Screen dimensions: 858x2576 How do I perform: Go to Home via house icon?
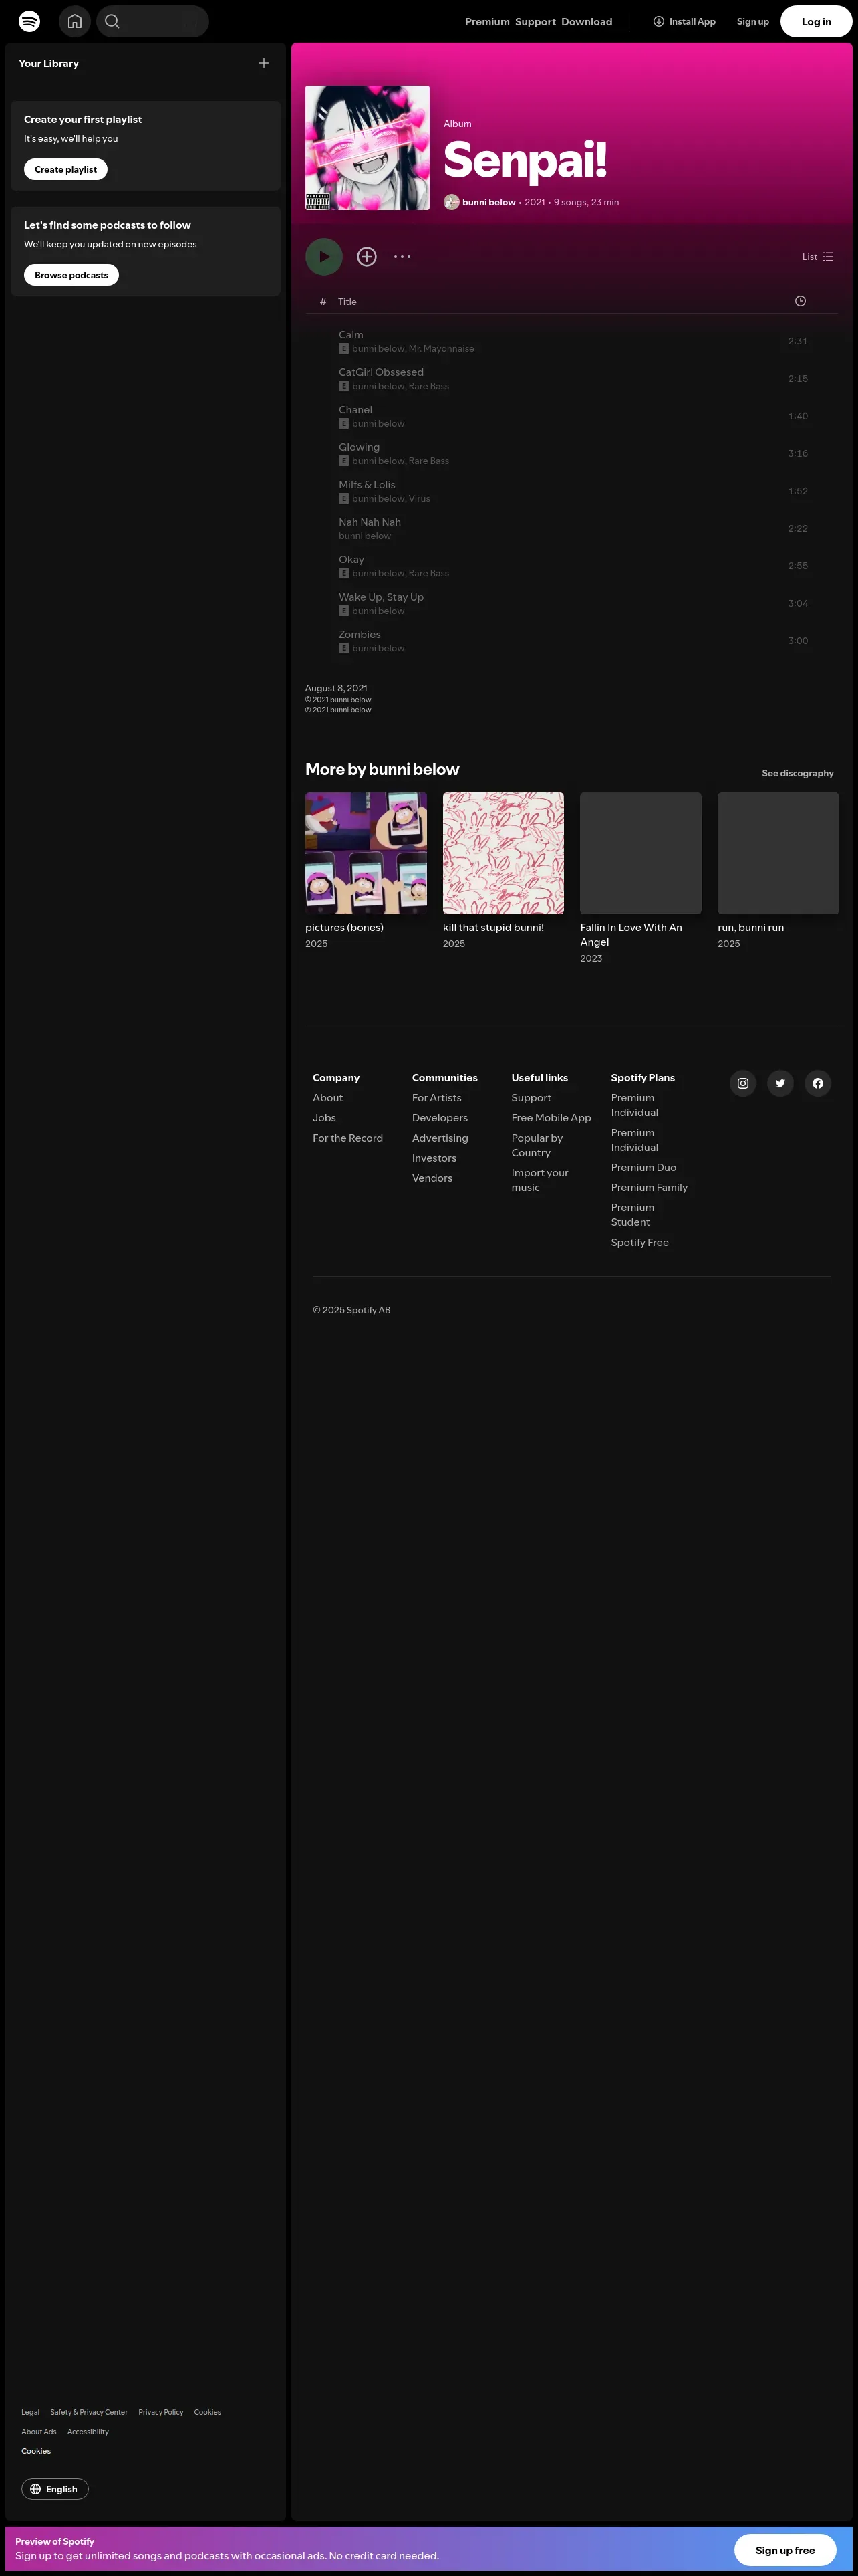pos(75,21)
